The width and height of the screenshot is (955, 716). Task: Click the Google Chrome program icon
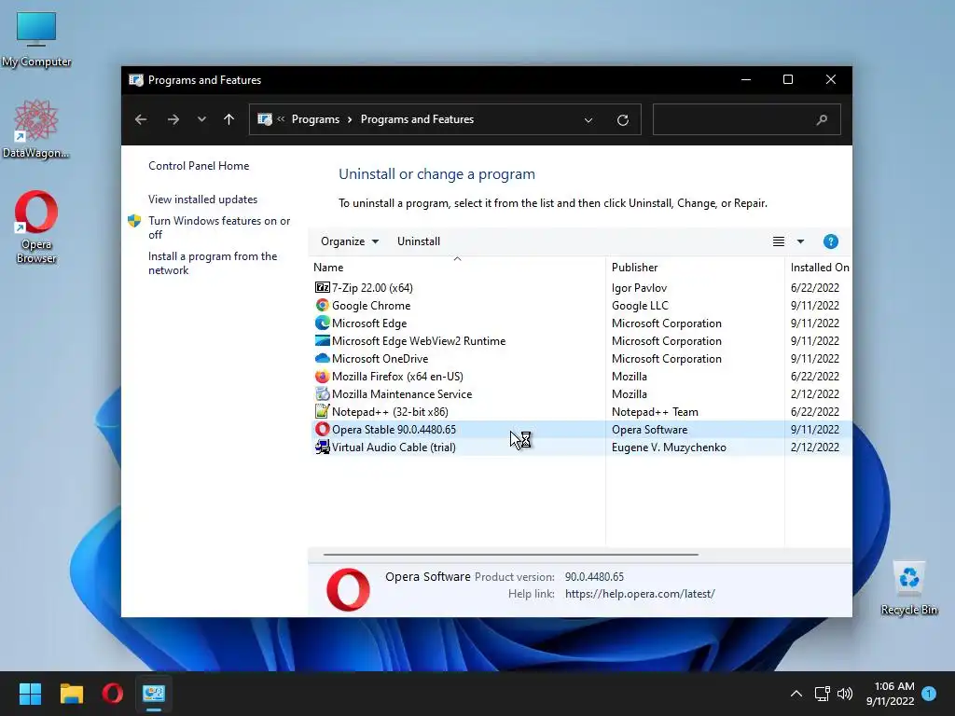pos(322,305)
